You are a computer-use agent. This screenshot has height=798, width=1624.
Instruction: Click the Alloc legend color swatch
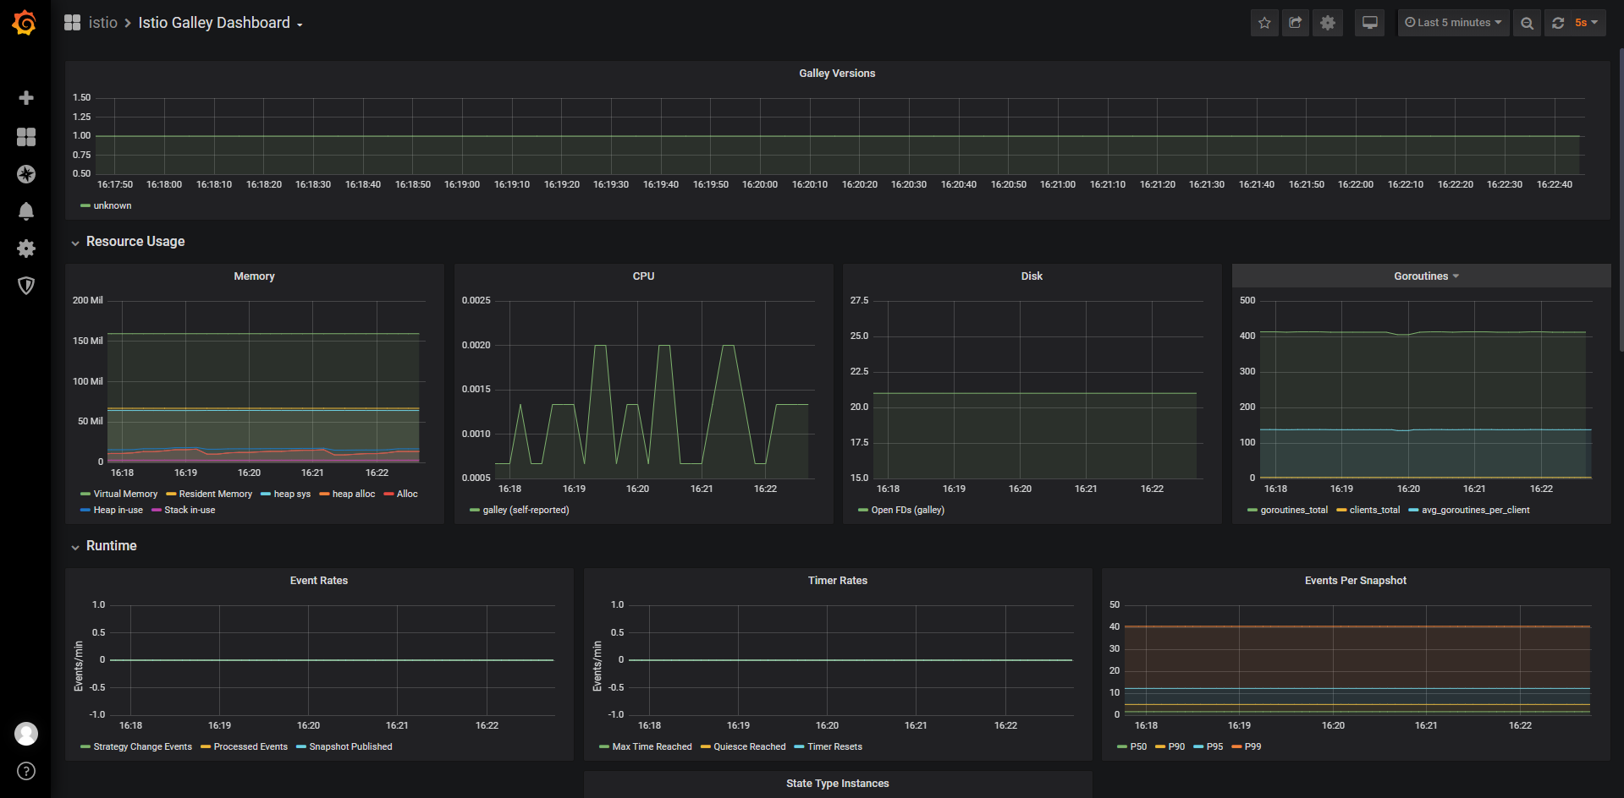pyautogui.click(x=389, y=494)
